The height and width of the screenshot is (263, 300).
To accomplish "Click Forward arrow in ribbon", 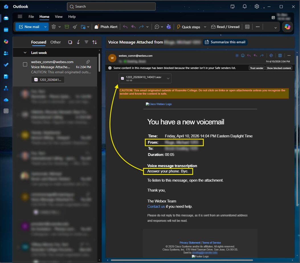I will pos(141,27).
